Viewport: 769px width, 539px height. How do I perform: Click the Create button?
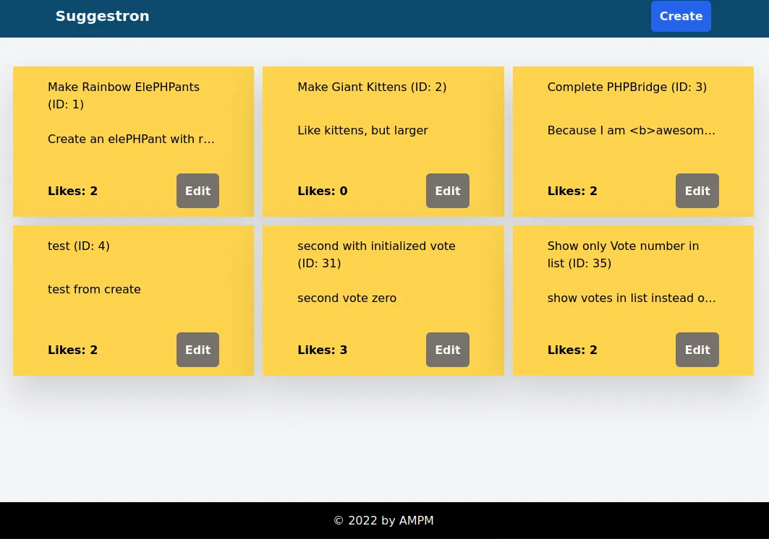tap(681, 16)
